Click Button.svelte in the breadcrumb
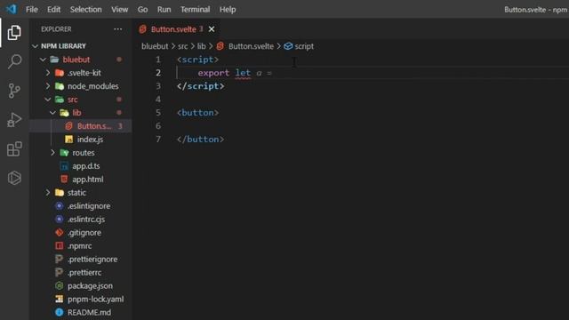This screenshot has height=320, width=569. pos(251,46)
